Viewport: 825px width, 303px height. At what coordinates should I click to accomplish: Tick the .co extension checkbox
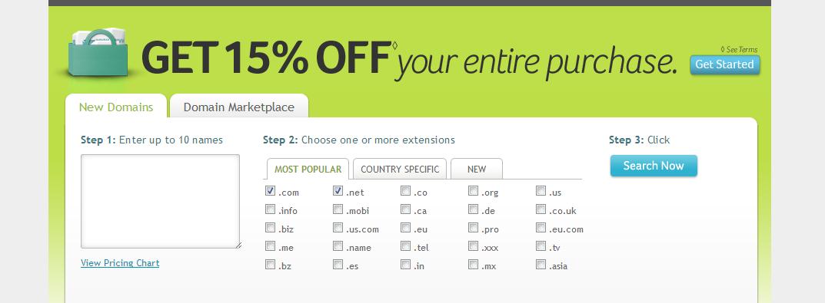click(405, 191)
